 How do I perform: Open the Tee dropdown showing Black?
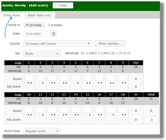click(x=42, y=54)
